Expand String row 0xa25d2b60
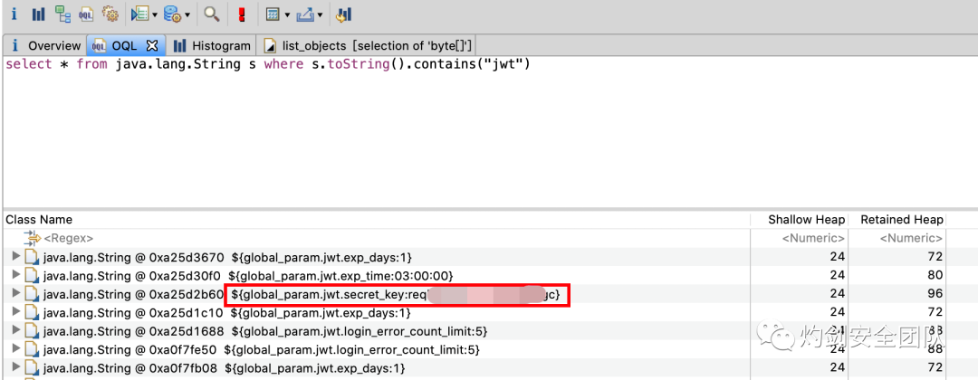 (x=16, y=293)
